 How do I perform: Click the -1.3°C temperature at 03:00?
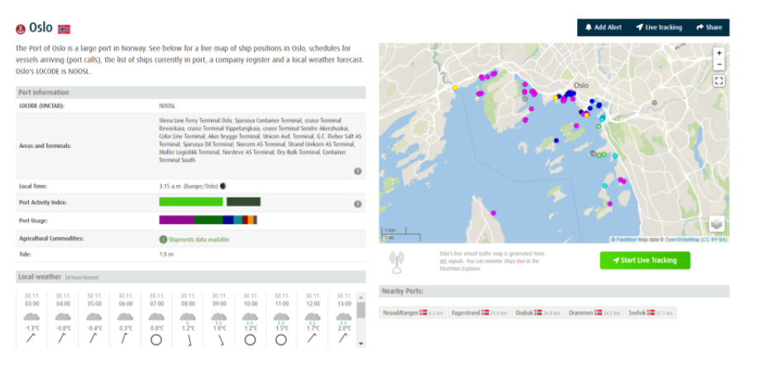click(31, 328)
